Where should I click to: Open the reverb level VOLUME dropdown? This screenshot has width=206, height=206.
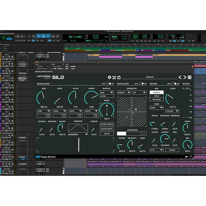tap(172, 111)
